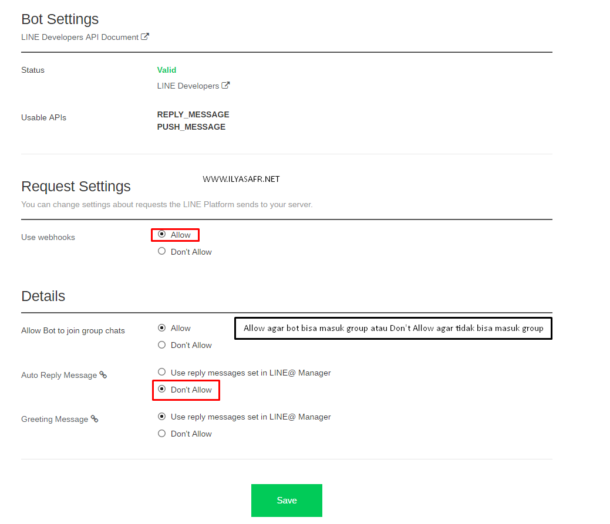Select Allow for Use webhooks
The width and height of the screenshot is (610, 524).
(162, 234)
